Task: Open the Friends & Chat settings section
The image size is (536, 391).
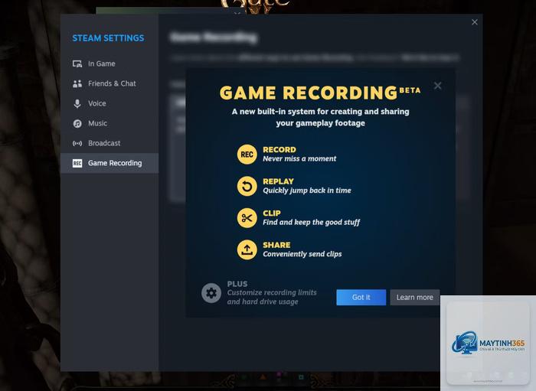Action: 109,83
